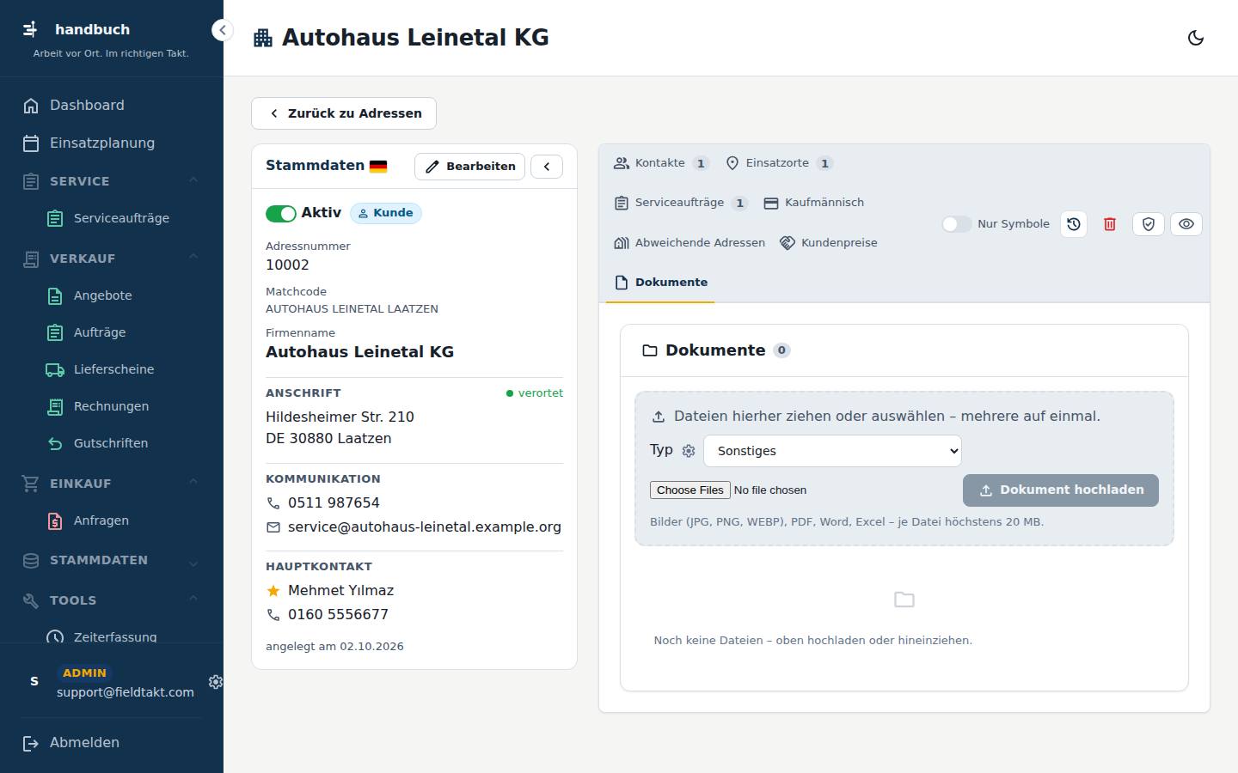Click Abmelden to log out
Screen dimensions: 1238x773
click(x=112, y=743)
